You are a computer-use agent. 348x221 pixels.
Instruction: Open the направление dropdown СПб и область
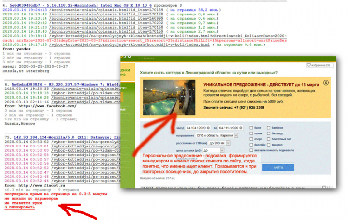pyautogui.click(x=217, y=135)
